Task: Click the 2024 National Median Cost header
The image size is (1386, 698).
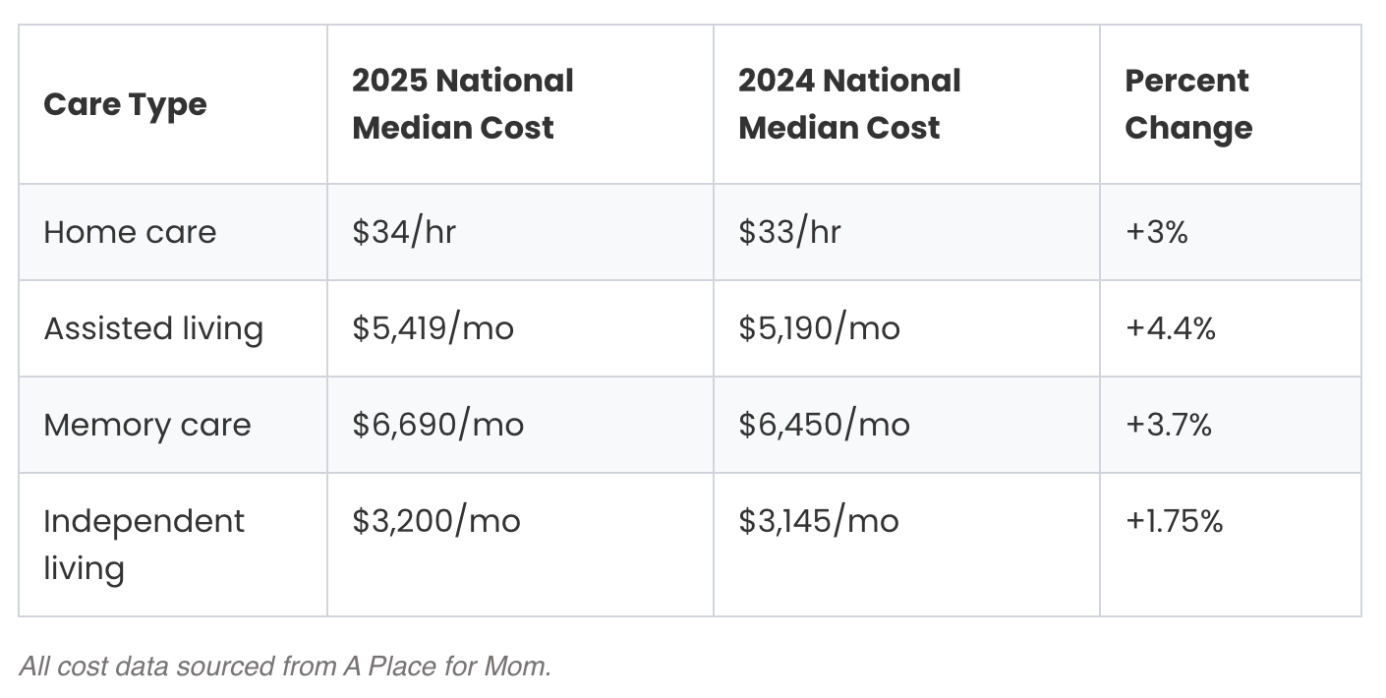Action: pos(849,104)
